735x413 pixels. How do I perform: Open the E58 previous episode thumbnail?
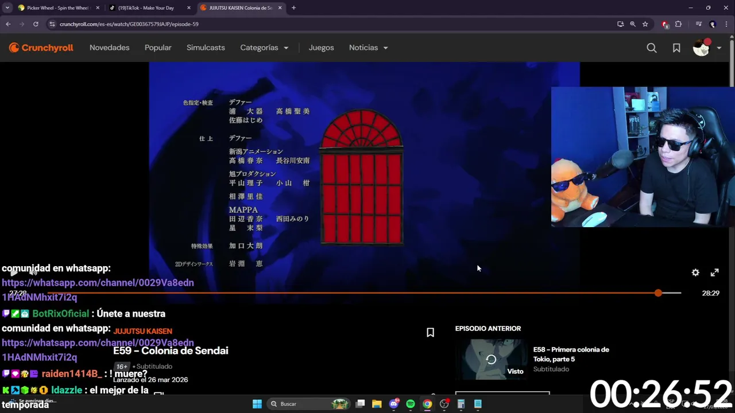click(x=491, y=359)
